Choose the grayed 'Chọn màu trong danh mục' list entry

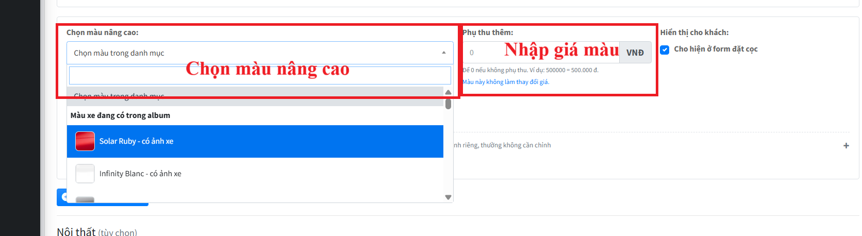[x=255, y=96]
